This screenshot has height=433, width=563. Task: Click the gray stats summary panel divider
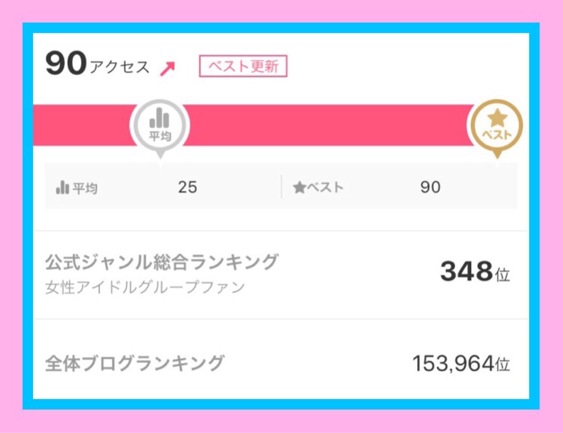coord(281,187)
